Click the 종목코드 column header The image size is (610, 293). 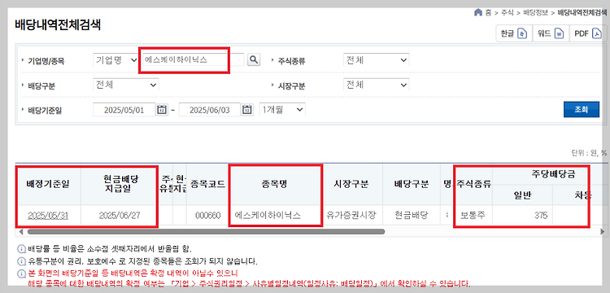tap(207, 185)
